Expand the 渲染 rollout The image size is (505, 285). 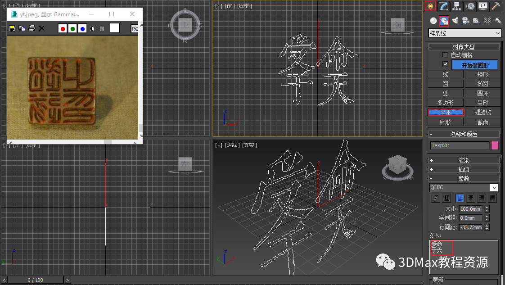point(464,160)
